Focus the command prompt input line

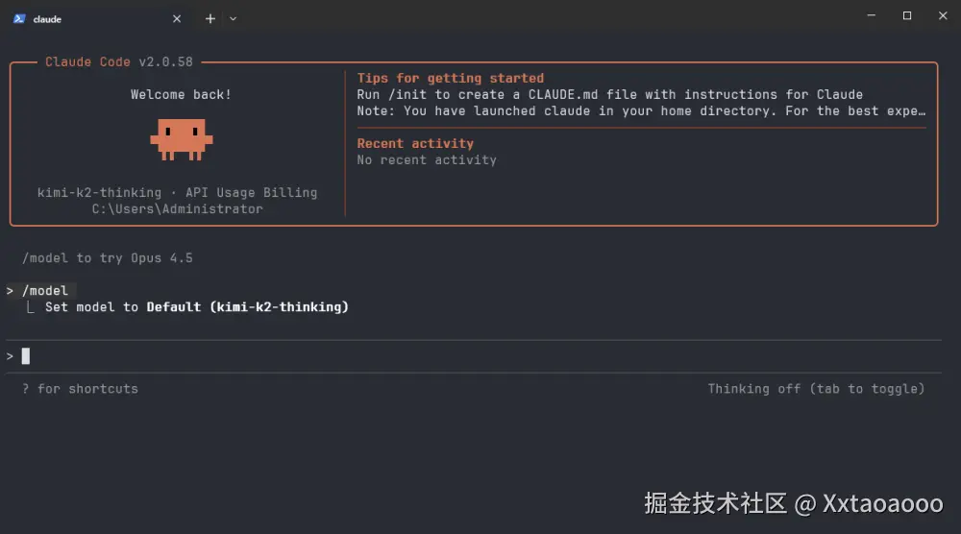pos(384,356)
